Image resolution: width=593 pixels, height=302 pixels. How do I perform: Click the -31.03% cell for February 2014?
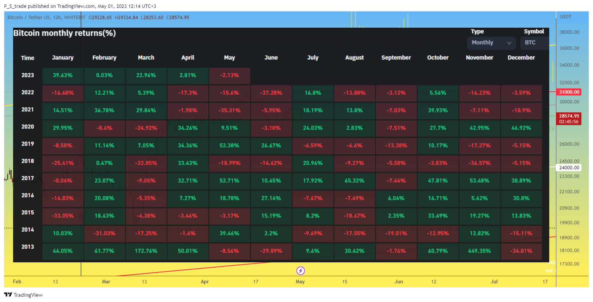(104, 234)
